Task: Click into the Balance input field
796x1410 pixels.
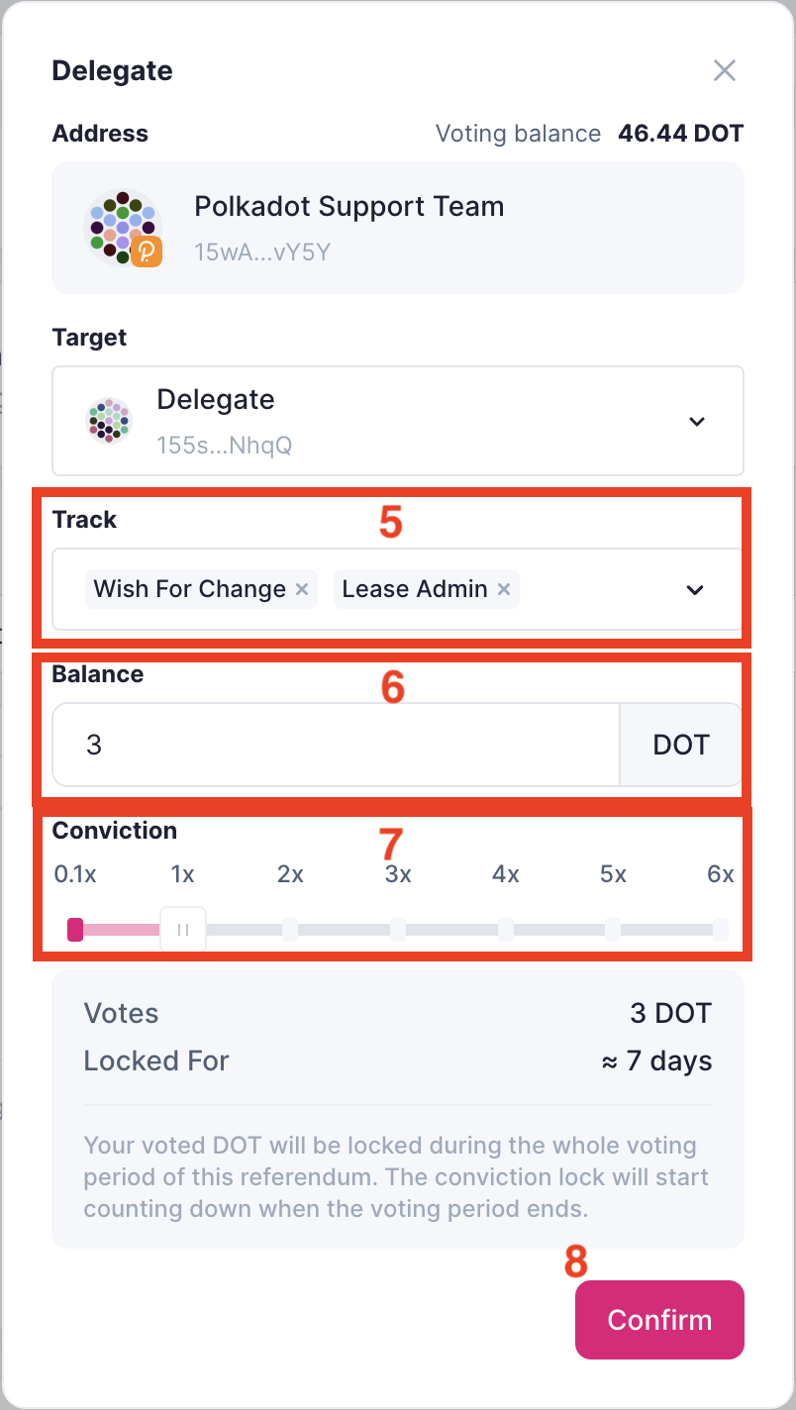Action: 337,745
